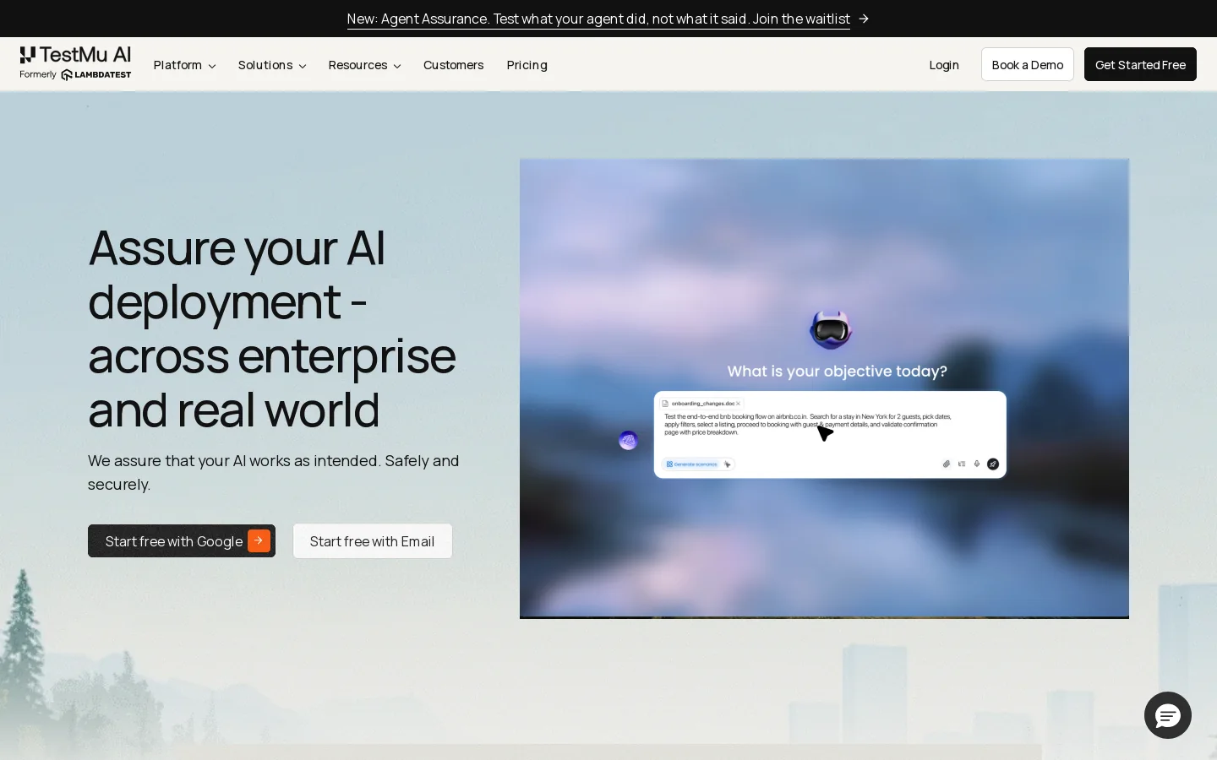Screen dimensions: 1217x760
Task: Click Get Started Free
Action: 1140,64
